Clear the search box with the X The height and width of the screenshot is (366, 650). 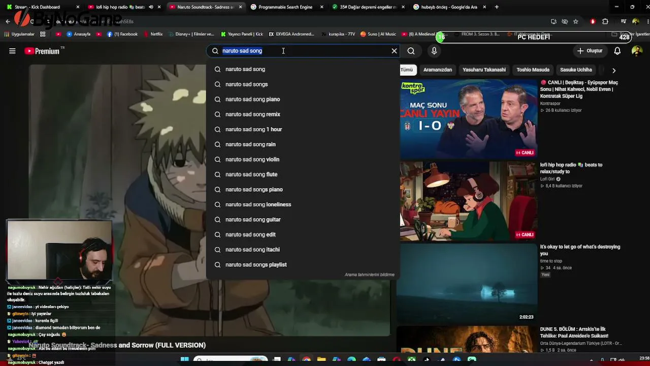(394, 51)
